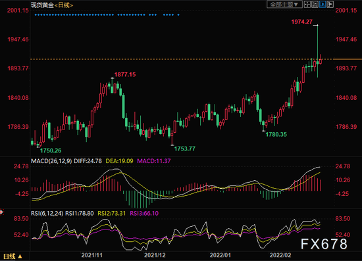This screenshot has height=261, width=362.
Task: Open the 全部主题 theme dropdown
Action: click(x=284, y=5)
